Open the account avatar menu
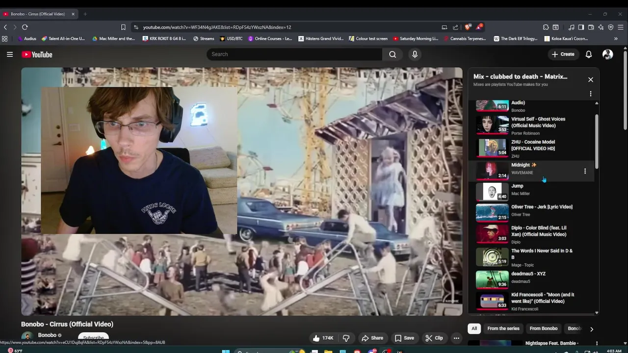 point(607,54)
